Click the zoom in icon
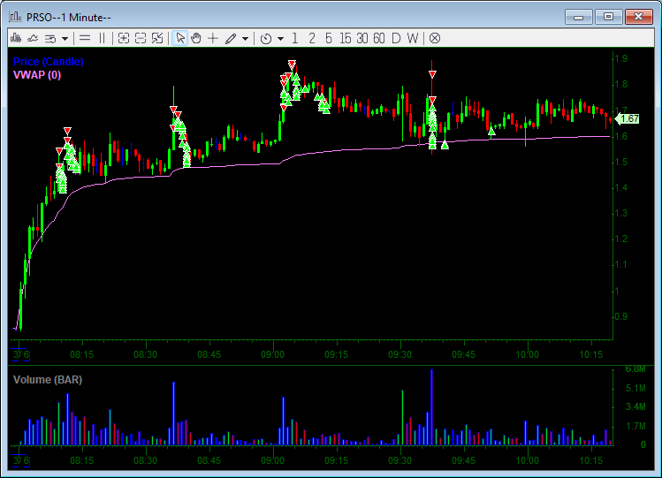 pyautogui.click(x=123, y=38)
